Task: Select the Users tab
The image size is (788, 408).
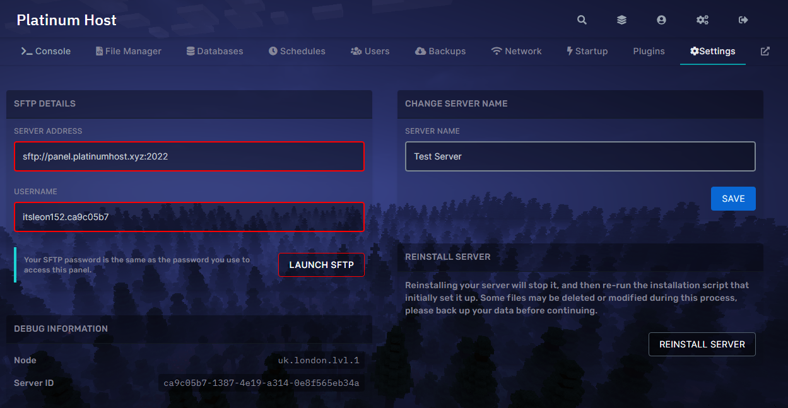Action: pyautogui.click(x=370, y=51)
